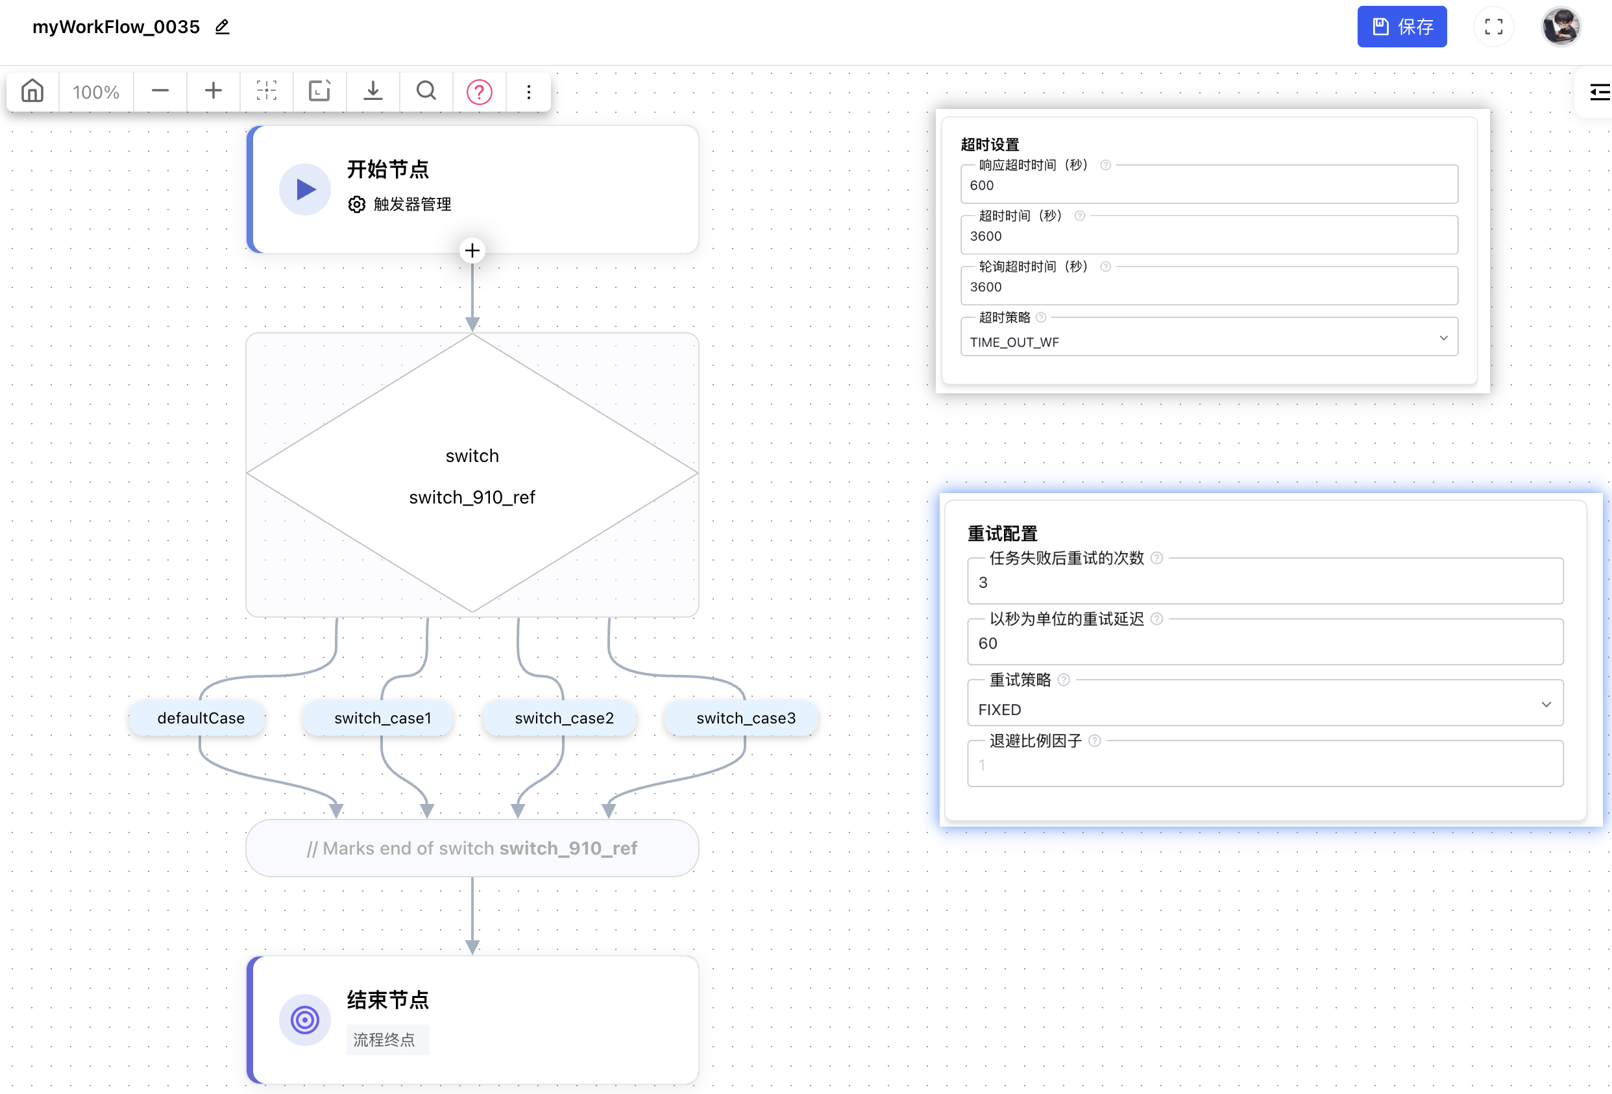
Task: Click the 100% zoom level indicator
Action: [x=97, y=91]
